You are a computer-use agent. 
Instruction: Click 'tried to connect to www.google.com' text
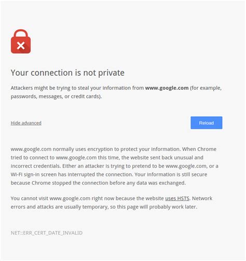pos(53,158)
